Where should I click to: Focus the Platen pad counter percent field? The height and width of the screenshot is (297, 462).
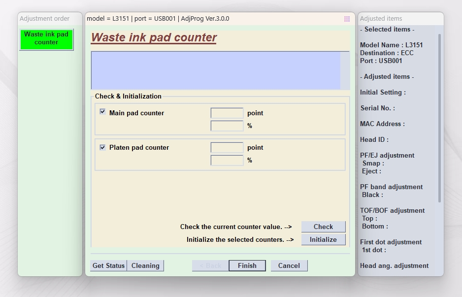coord(227,160)
